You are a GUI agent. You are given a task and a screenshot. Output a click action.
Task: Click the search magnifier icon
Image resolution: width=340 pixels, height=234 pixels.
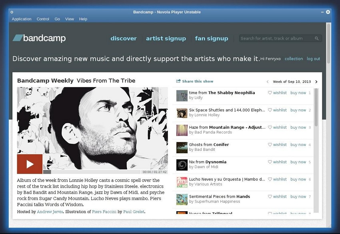click(316, 38)
